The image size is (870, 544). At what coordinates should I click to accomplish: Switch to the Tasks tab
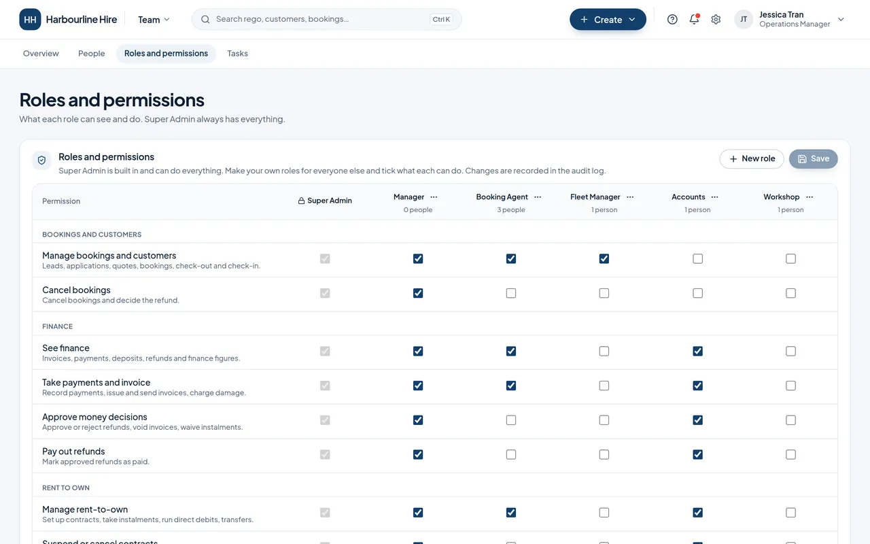point(237,54)
